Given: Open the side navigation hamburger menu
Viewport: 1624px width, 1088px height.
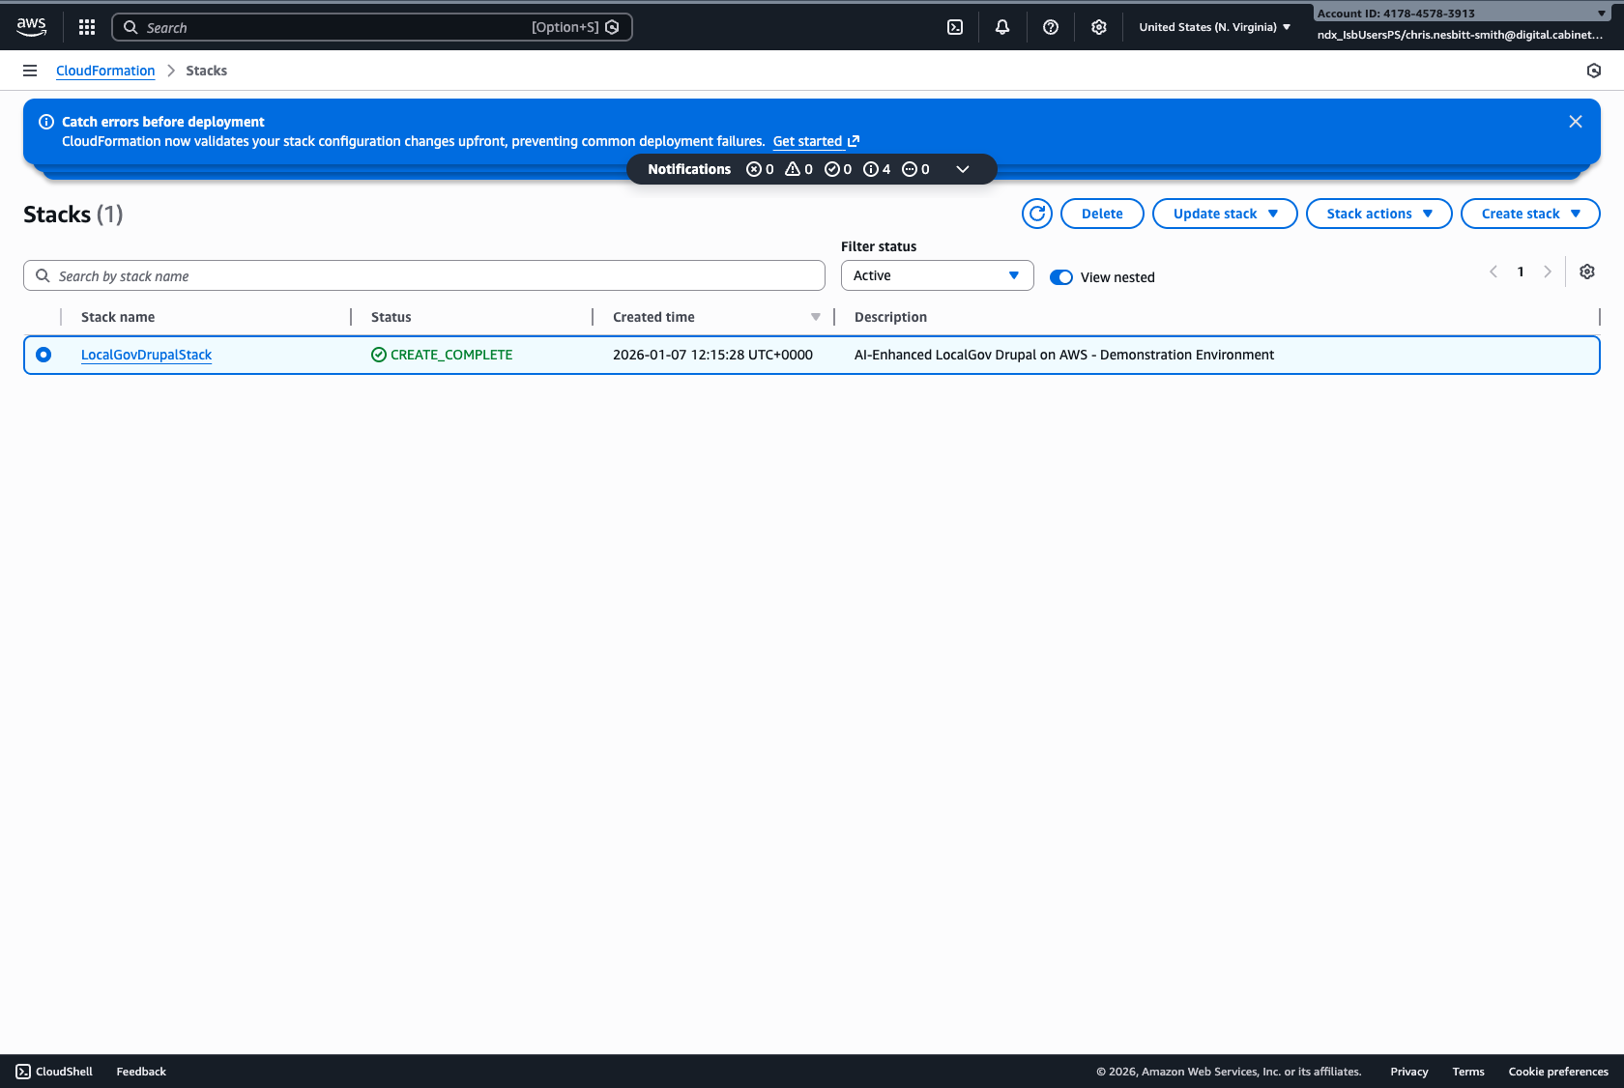Looking at the screenshot, I should (x=30, y=70).
